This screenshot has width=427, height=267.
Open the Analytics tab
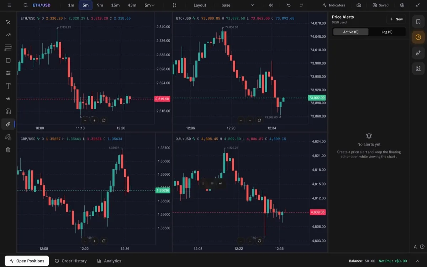click(109, 261)
